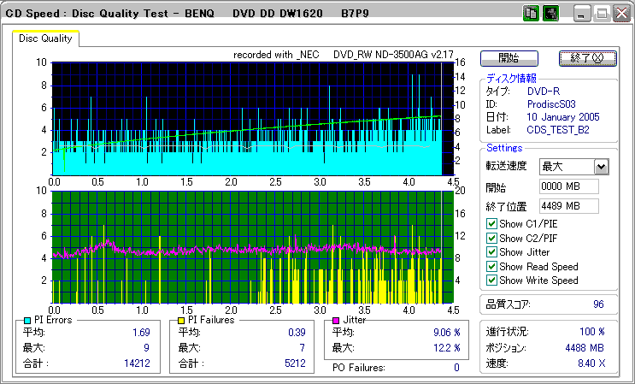The image size is (635, 384).
Task: Click the copy to clipboard icon
Action: (531, 14)
